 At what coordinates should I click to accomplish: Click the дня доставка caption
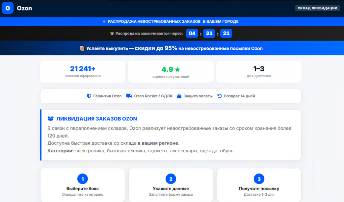click(259, 76)
